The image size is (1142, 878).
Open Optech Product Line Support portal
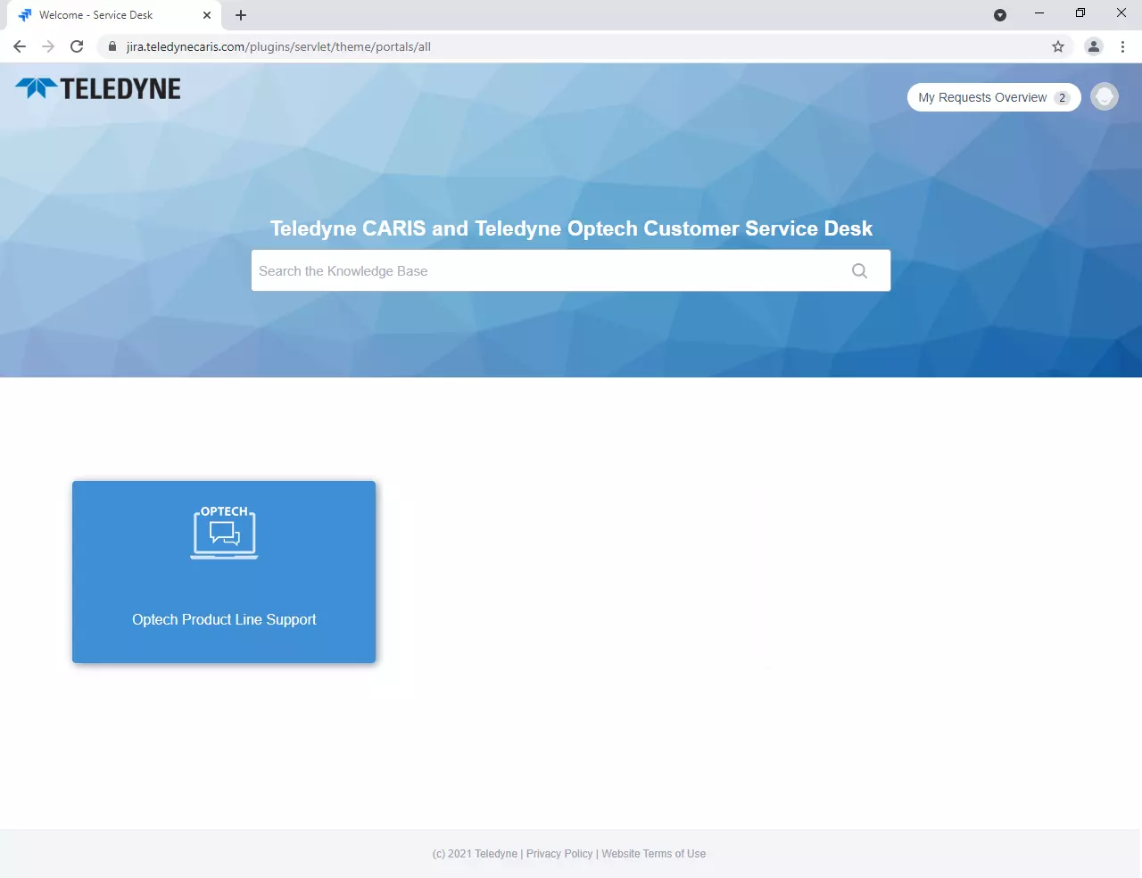224,572
